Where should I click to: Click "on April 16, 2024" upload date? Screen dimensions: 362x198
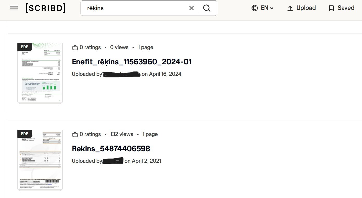tap(161, 74)
